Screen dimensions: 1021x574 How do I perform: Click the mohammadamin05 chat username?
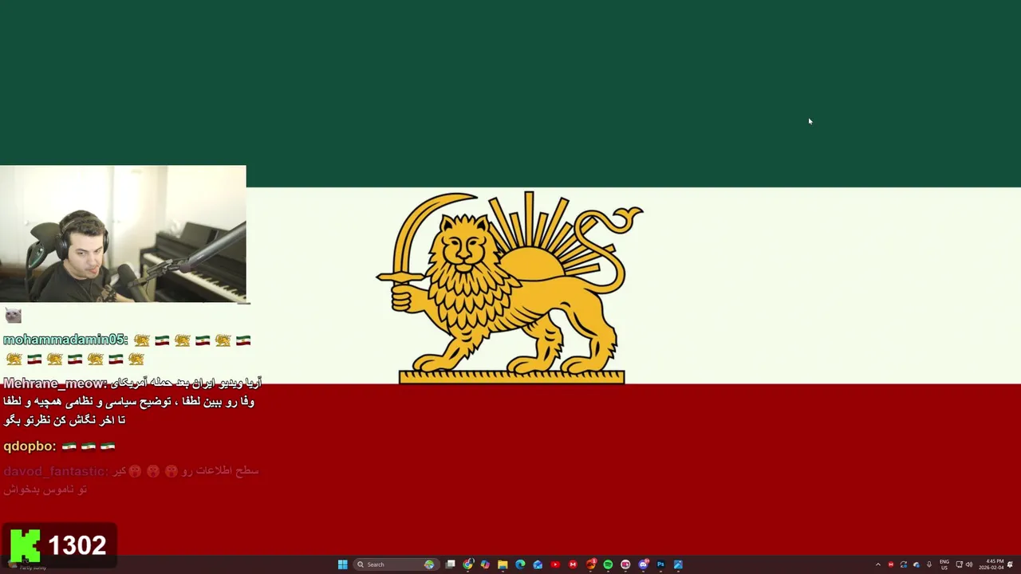[x=64, y=340]
